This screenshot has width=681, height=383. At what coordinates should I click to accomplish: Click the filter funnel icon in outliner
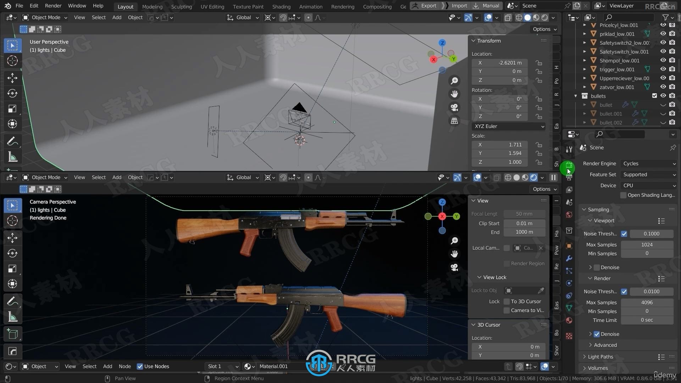pyautogui.click(x=665, y=17)
